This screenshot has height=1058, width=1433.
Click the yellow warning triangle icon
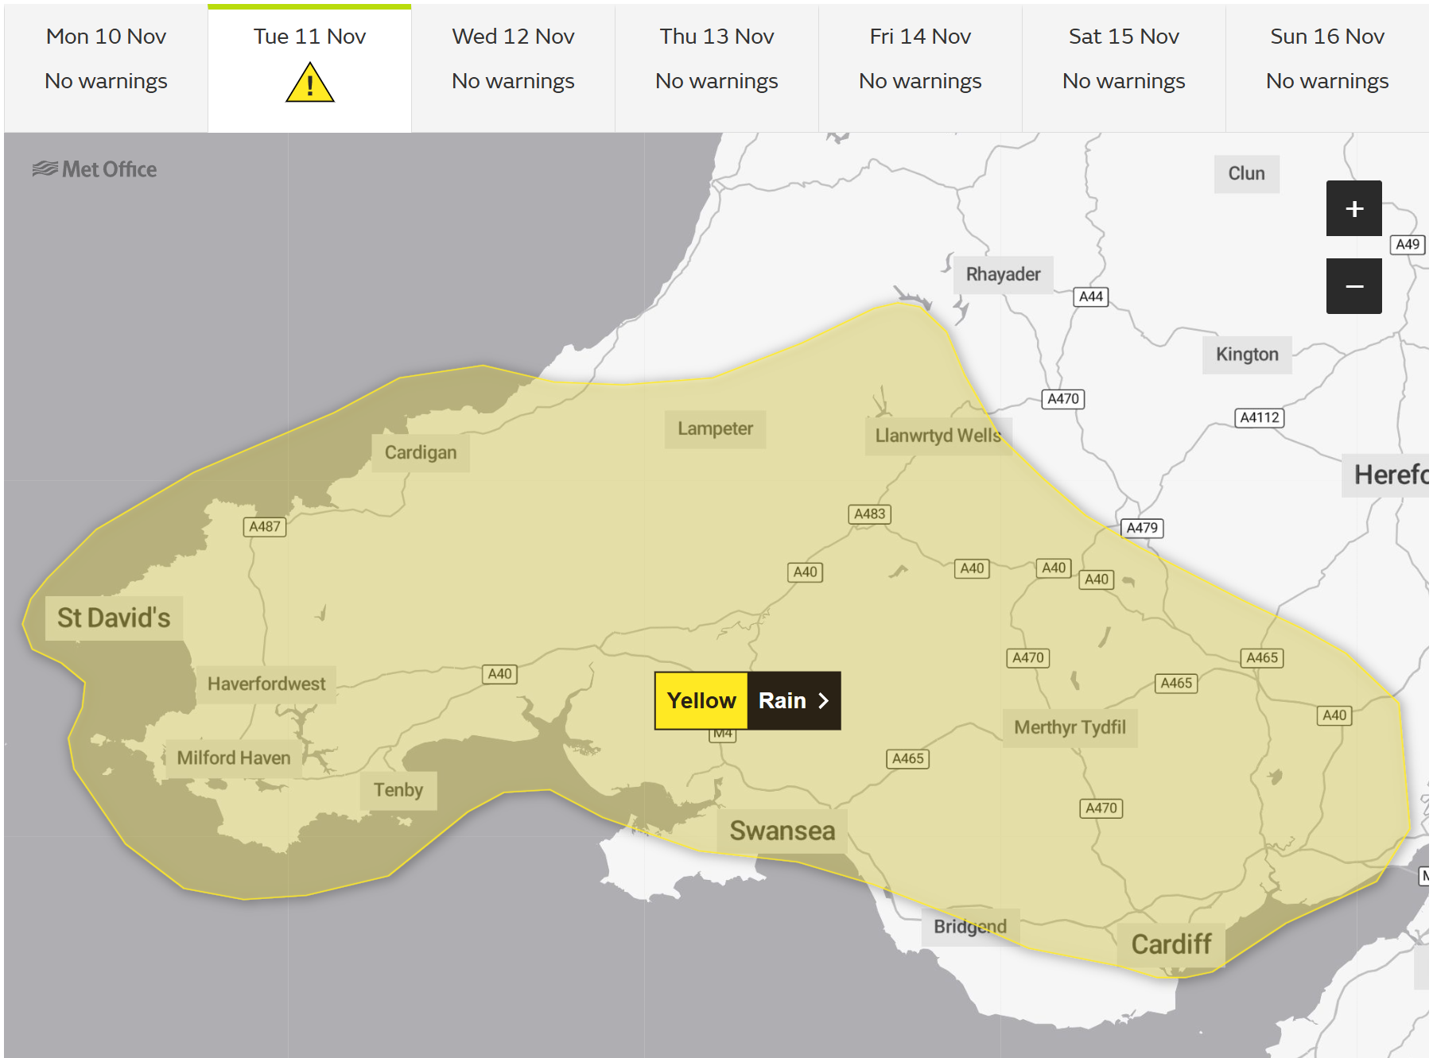point(309,83)
